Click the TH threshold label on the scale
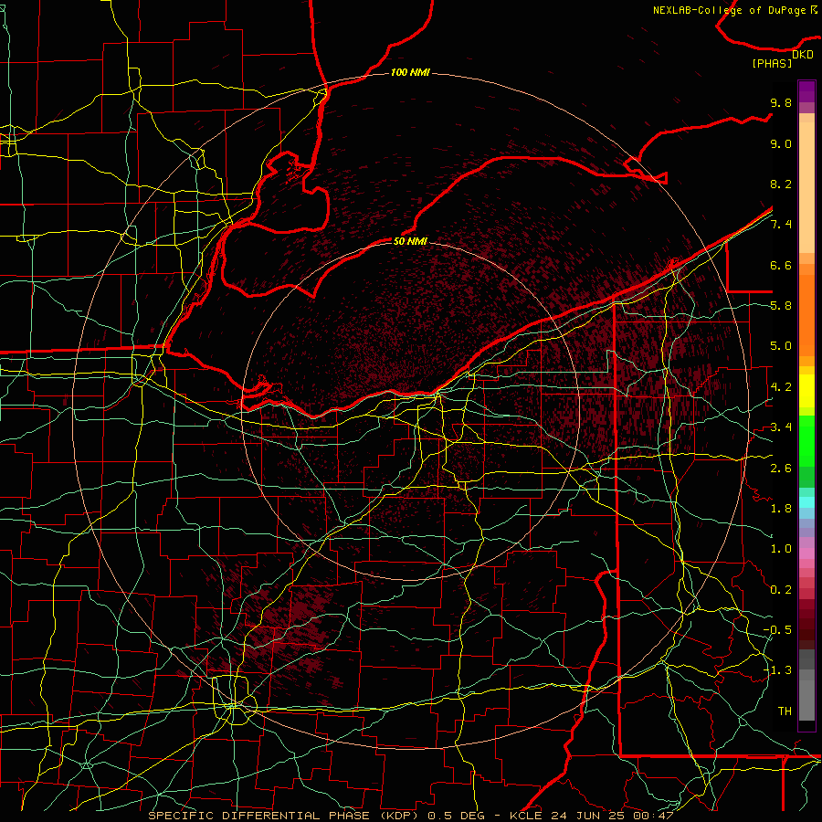 tap(785, 711)
